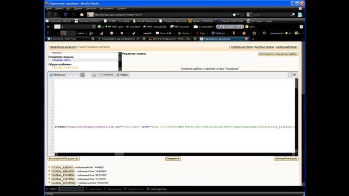Open the Мой Круг toolbar button

click(x=218, y=33)
